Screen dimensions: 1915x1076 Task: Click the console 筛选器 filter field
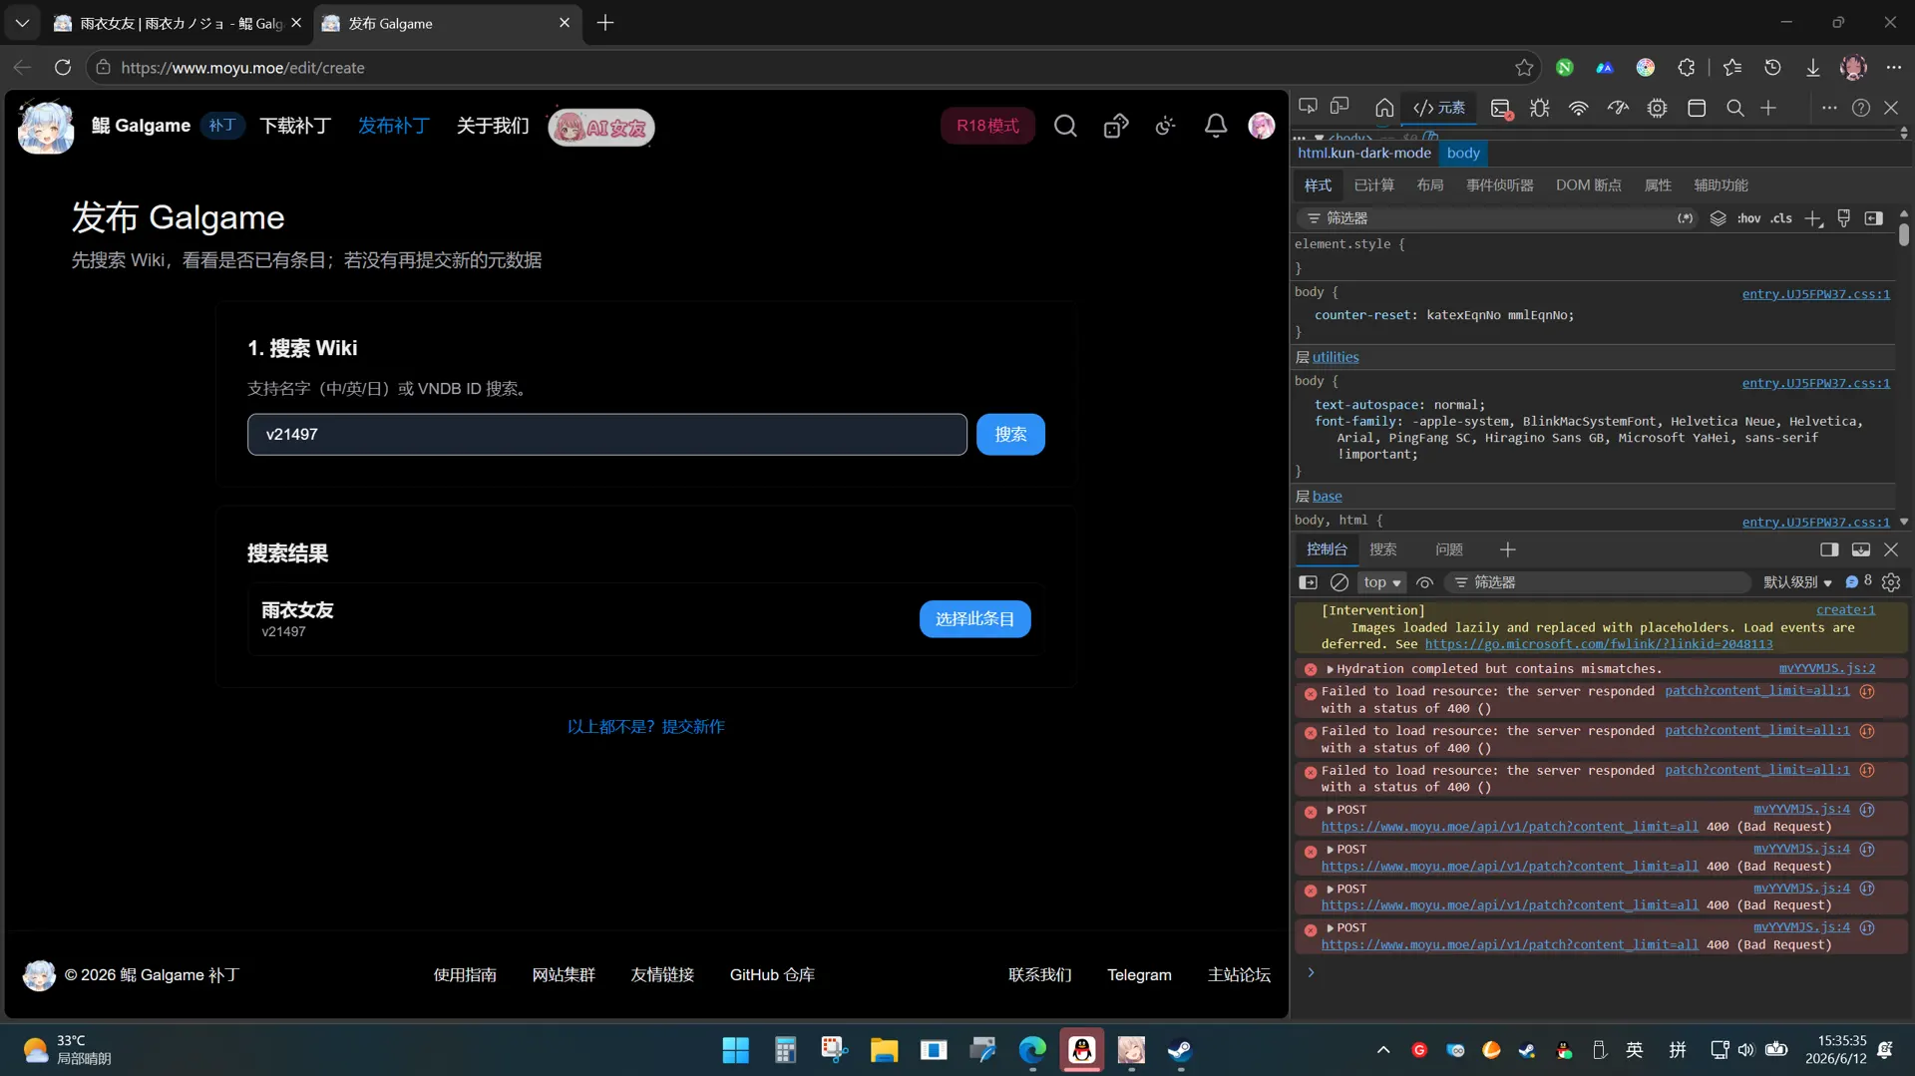pyautogui.click(x=1599, y=582)
